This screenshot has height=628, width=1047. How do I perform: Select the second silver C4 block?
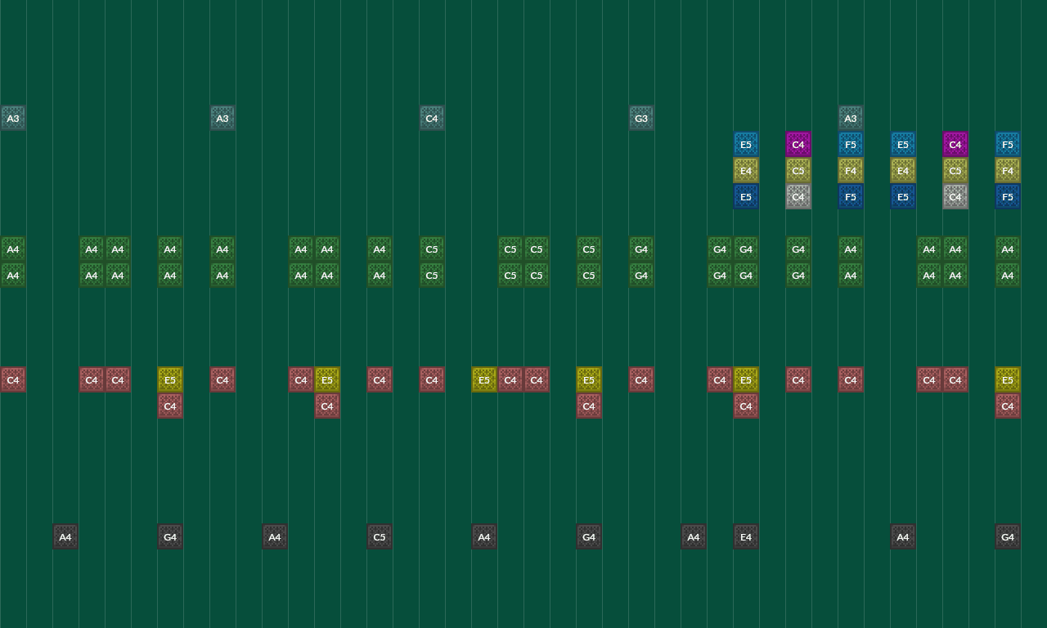(955, 196)
